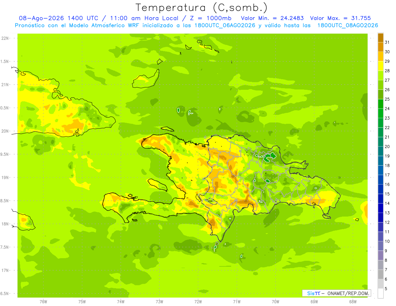Viewport: 396px width, 306px height.
Task: Click the '74W' longitude label
Action: click(121, 302)
